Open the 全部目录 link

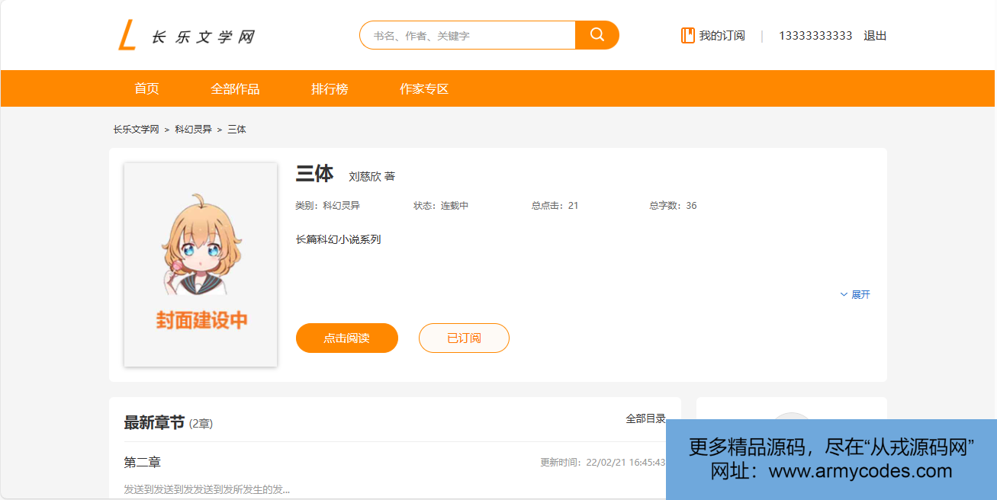point(645,419)
